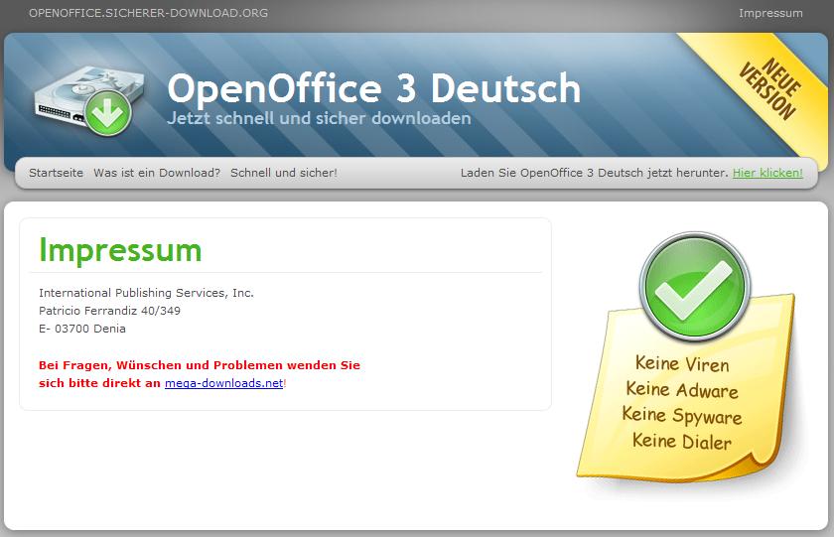The image size is (834, 537).
Task: Click the 'OpenOffice 3 Deutsch' banner title
Action: tap(373, 87)
